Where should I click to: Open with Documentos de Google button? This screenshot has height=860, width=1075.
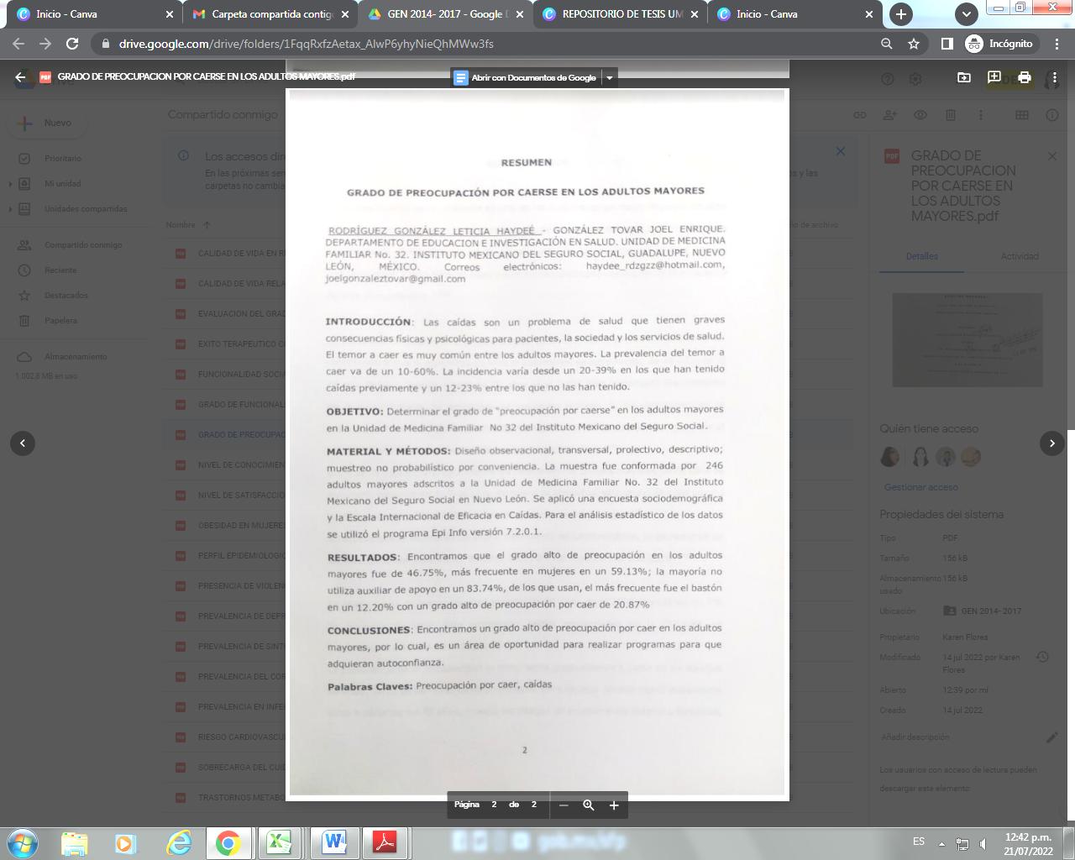(x=526, y=77)
